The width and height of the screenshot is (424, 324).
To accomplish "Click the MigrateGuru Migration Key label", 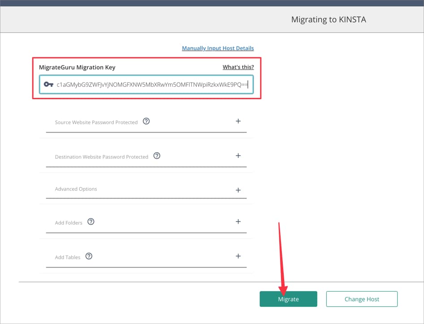I will [78, 67].
